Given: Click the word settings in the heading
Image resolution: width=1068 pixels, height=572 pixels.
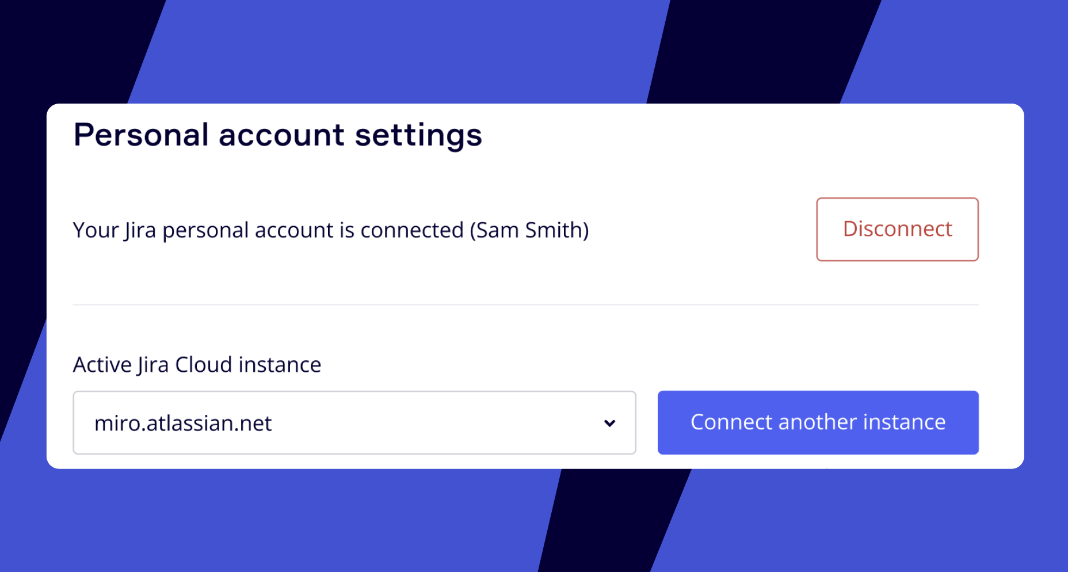Looking at the screenshot, I should click(x=418, y=135).
